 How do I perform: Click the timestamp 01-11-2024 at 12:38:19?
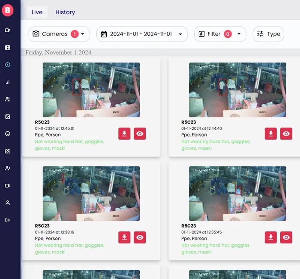coord(54,232)
